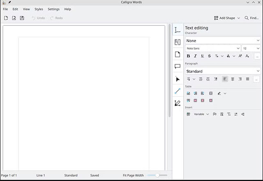The width and height of the screenshot is (263, 181).
Task: Activate the Page layout tool icon
Action: click(x=178, y=54)
